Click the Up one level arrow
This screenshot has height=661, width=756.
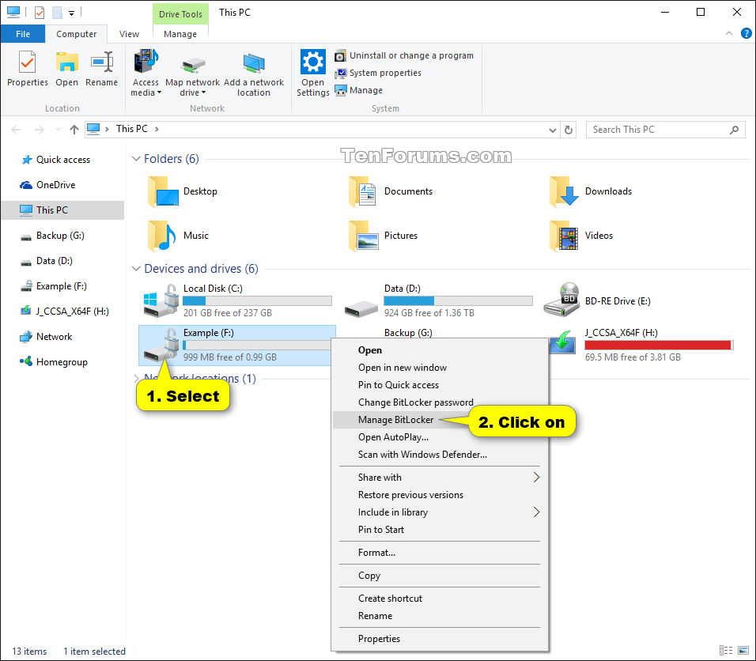(x=74, y=130)
